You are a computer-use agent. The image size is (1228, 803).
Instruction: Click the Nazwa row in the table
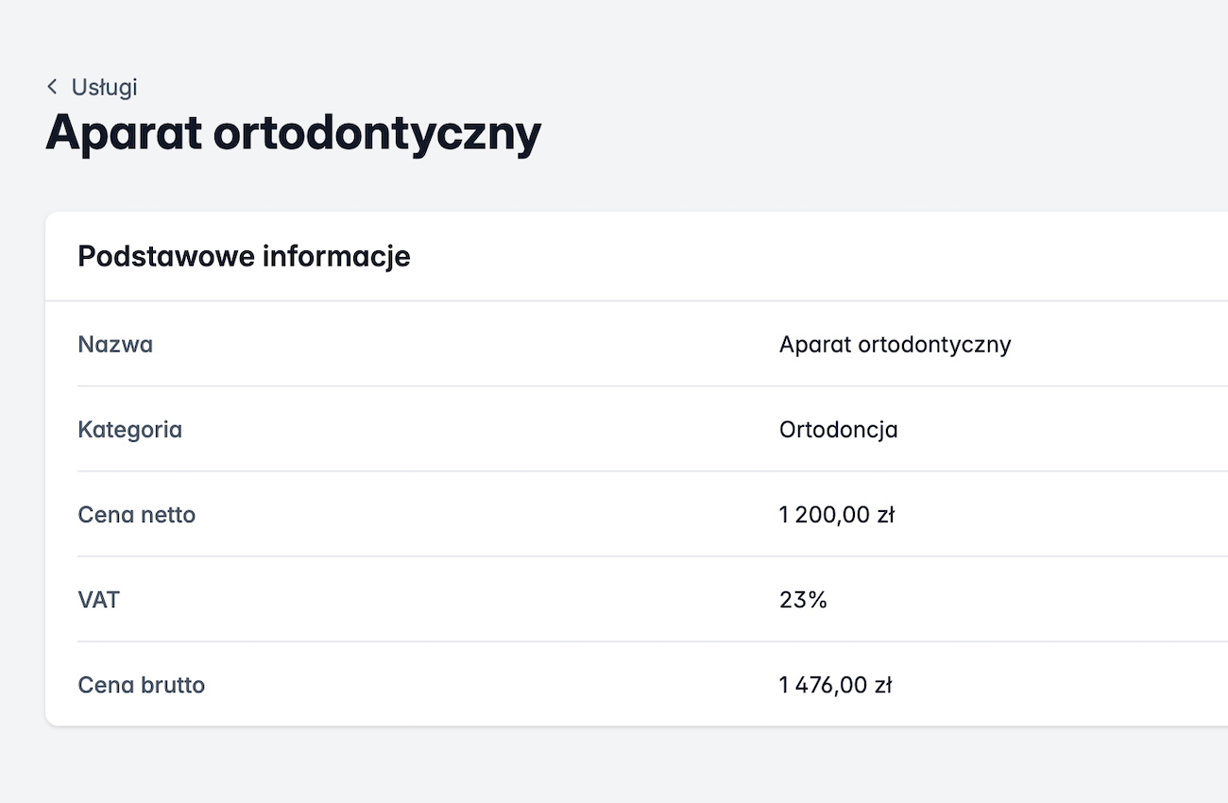pyautogui.click(x=472, y=344)
